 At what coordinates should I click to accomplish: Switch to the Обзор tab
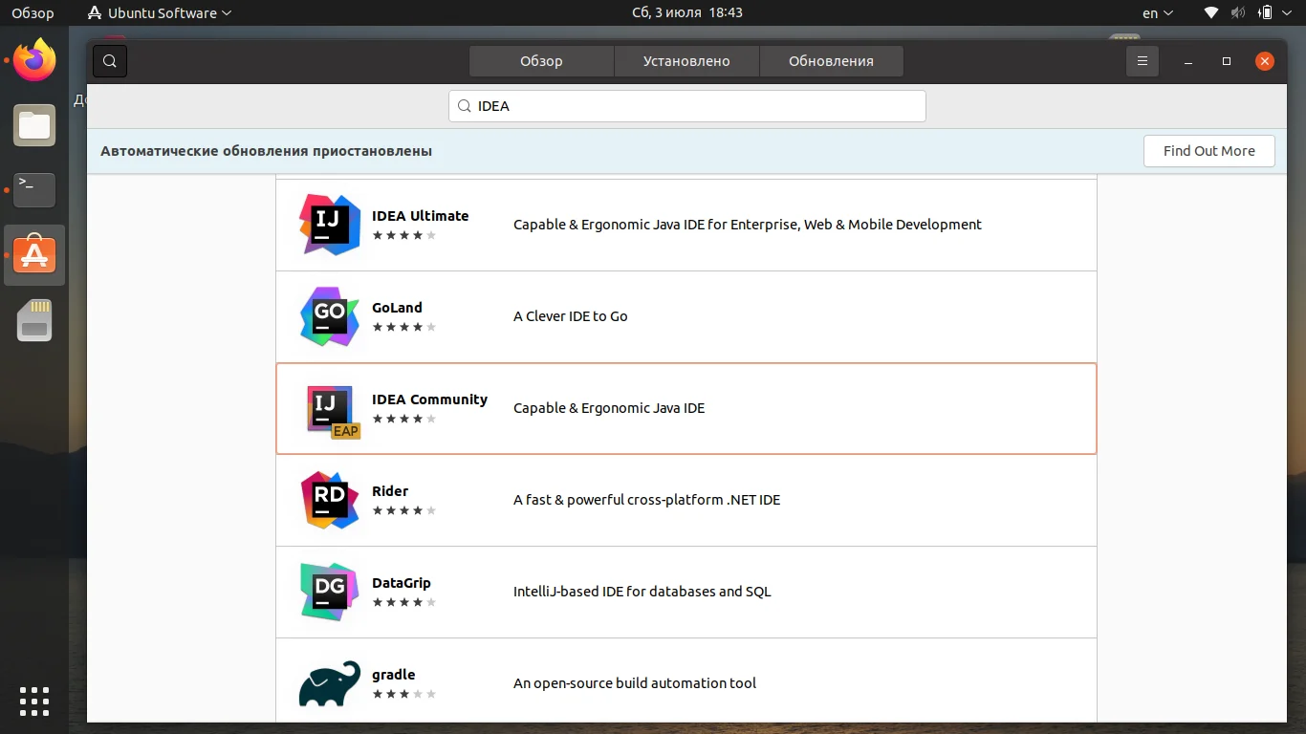541,61
